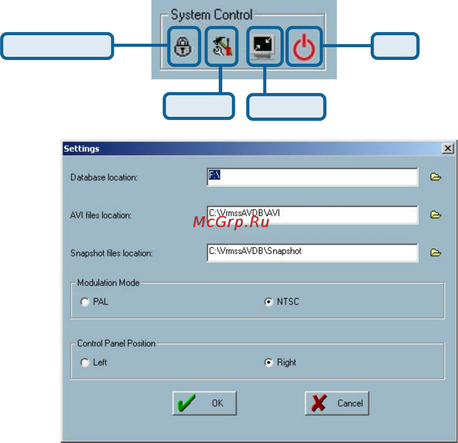Click the 'AVI files location:' label
Screen dimensions: 458x443
click(101, 216)
